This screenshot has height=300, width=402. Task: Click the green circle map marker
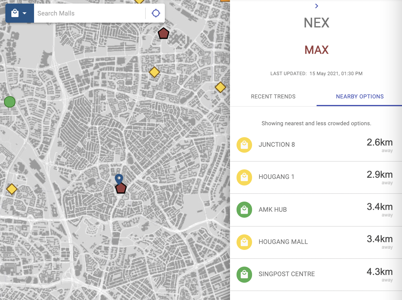click(10, 102)
